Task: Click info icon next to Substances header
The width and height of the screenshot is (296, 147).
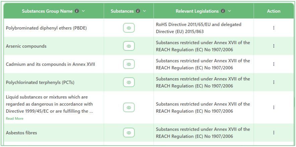Action: point(138,11)
